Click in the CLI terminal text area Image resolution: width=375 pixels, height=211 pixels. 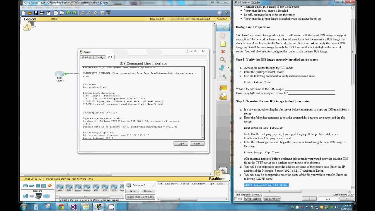142,103
